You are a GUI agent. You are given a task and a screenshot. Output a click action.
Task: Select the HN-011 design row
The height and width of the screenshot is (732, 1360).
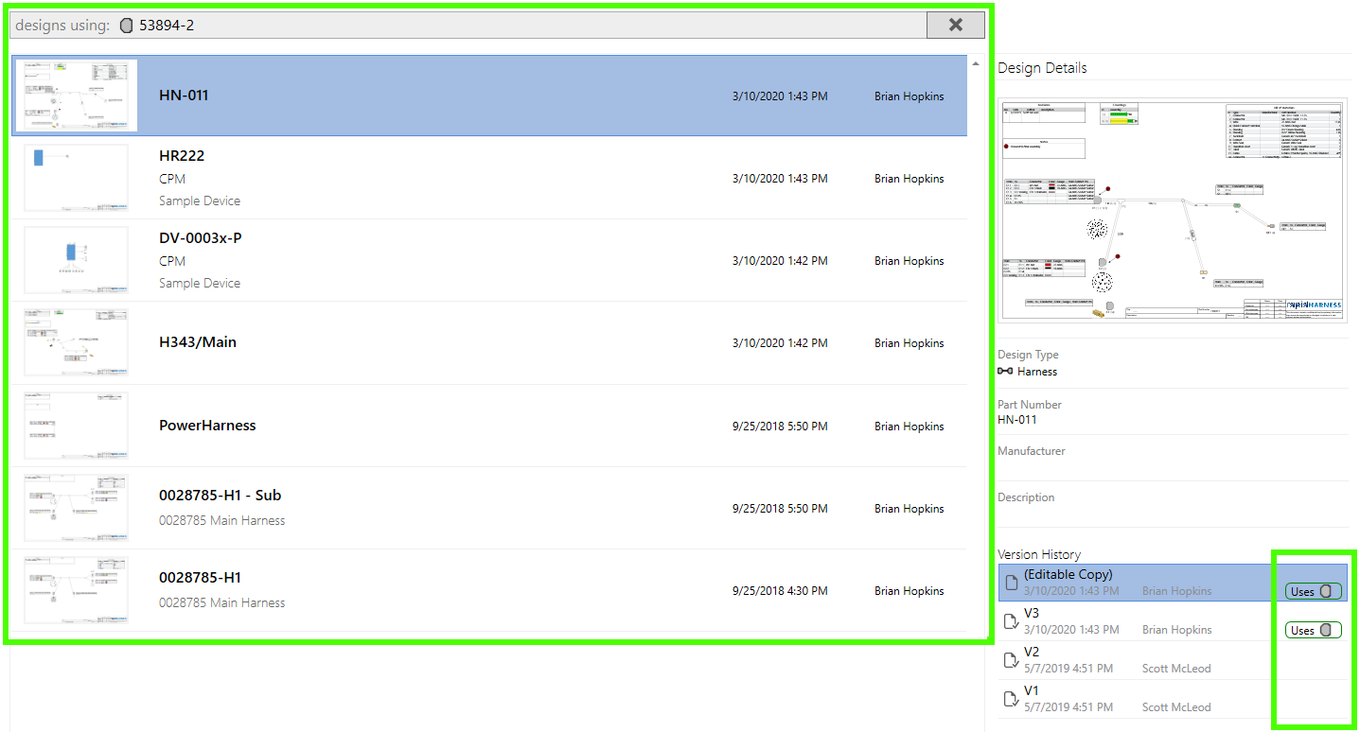(x=489, y=96)
